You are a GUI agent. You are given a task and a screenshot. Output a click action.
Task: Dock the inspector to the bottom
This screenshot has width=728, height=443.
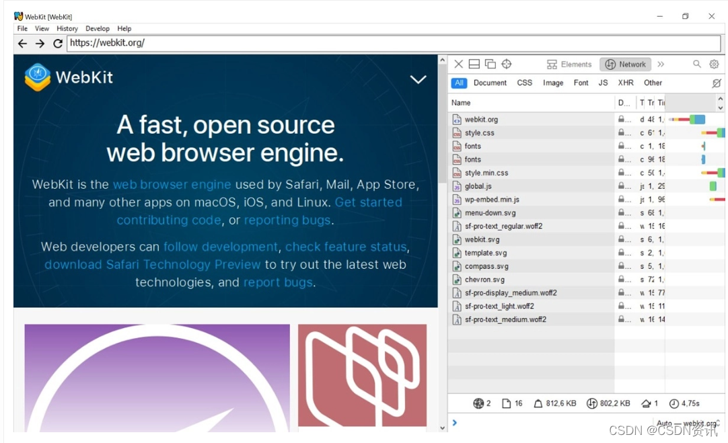[474, 64]
